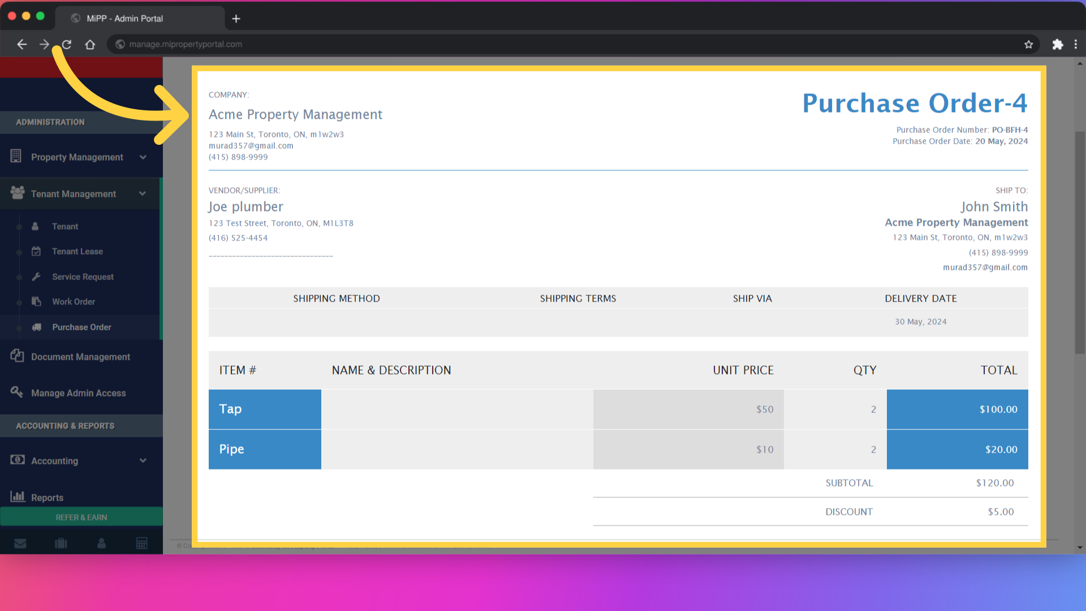Screen dimensions: 1086x611
Task: Open the calculator icon at the sidebar bottom
Action: (142, 543)
